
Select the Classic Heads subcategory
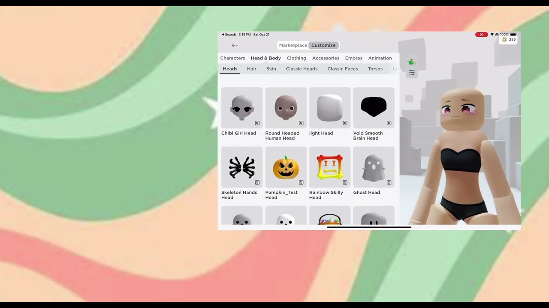coord(302,69)
